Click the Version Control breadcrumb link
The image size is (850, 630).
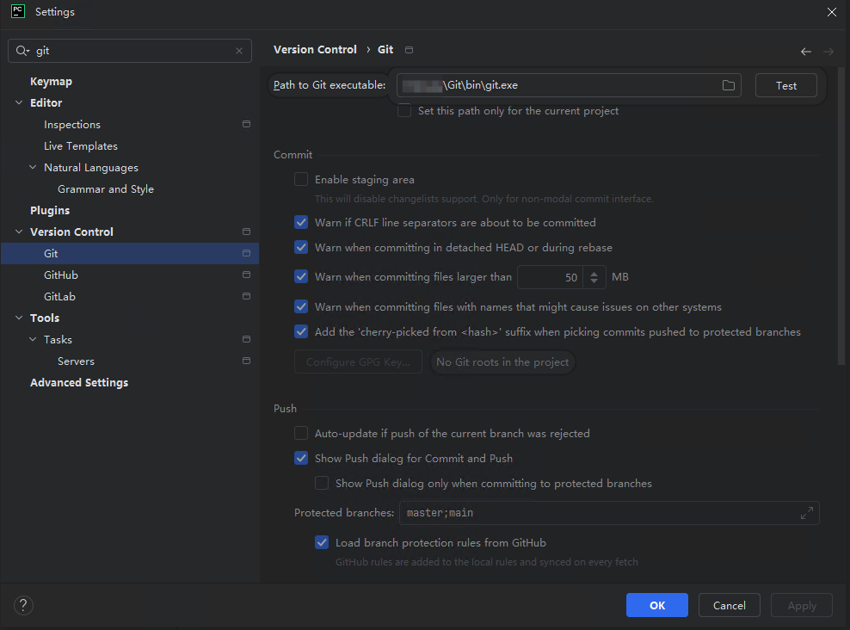315,49
